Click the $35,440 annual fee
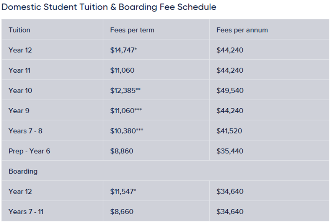 230,151
